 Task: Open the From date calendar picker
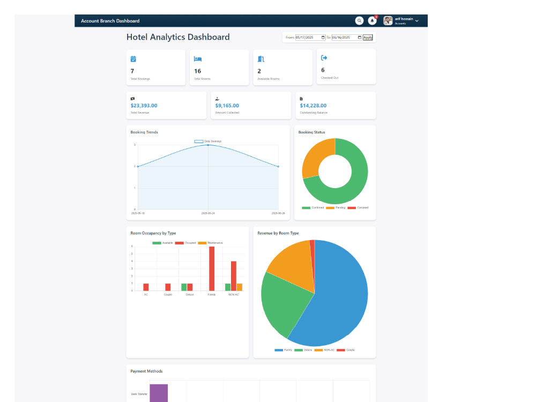point(323,38)
